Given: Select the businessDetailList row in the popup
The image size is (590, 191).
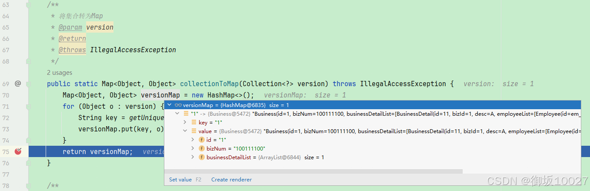Looking at the screenshot, I should 372,157.
